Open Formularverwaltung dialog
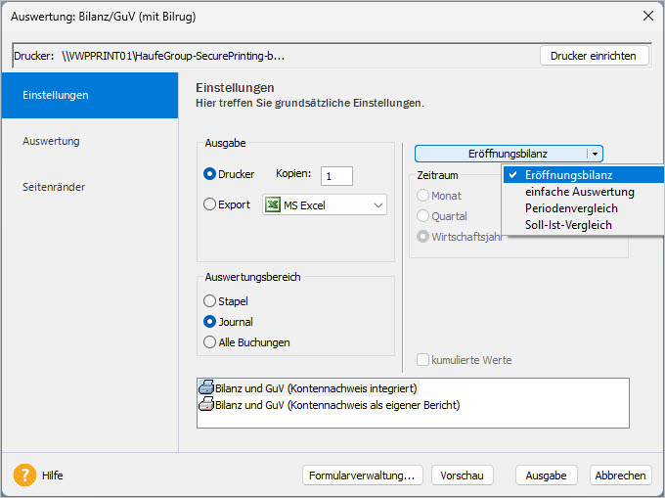 [362, 475]
